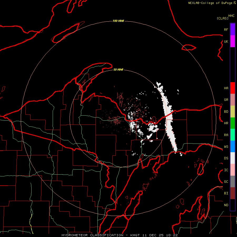This screenshot has height=237, width=237.
Task: Click the IC pink legend swatch
Action: (233, 170)
